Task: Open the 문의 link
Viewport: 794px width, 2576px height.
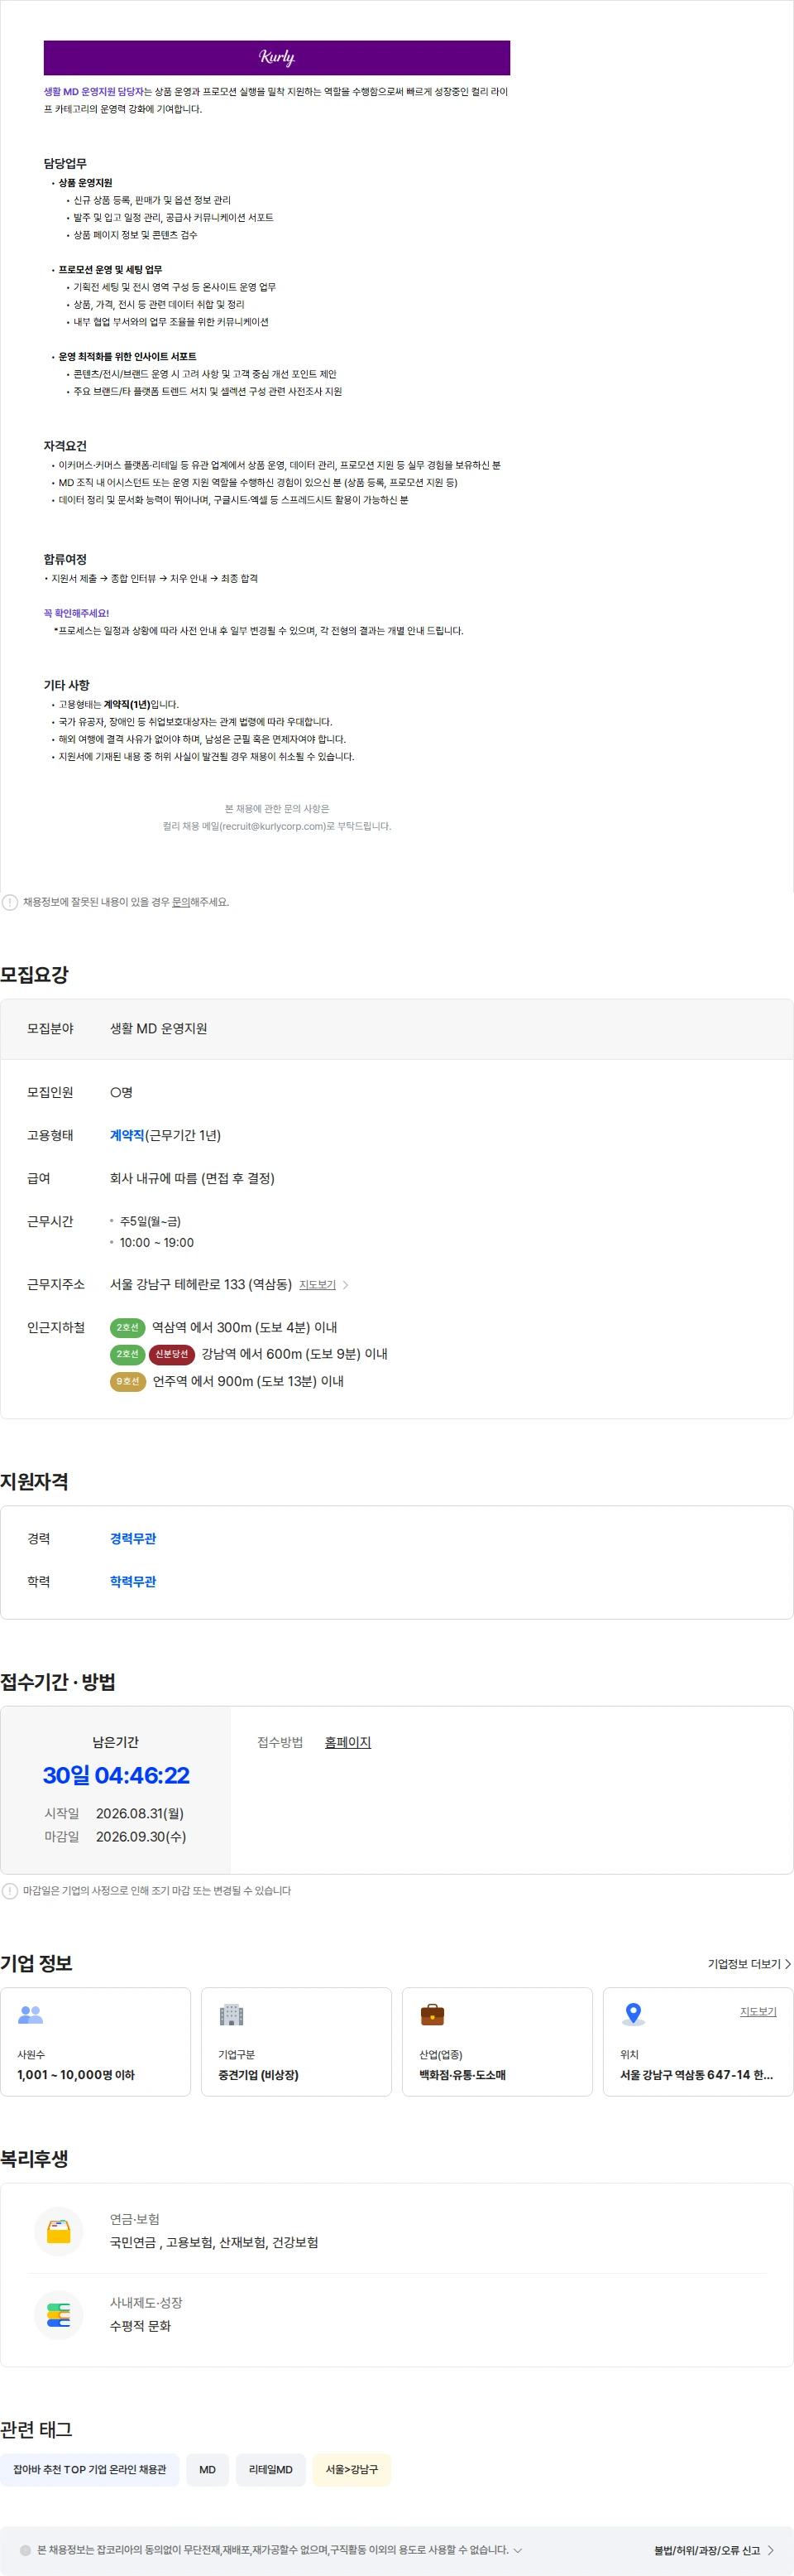Action: (x=181, y=902)
